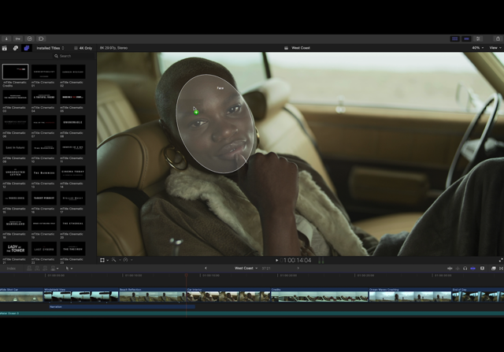Open the enhancements magic wand menu
504x352 pixels.
(x=116, y=260)
